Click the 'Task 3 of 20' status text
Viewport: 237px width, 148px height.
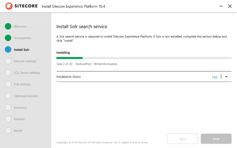pyautogui.click(x=87, y=64)
